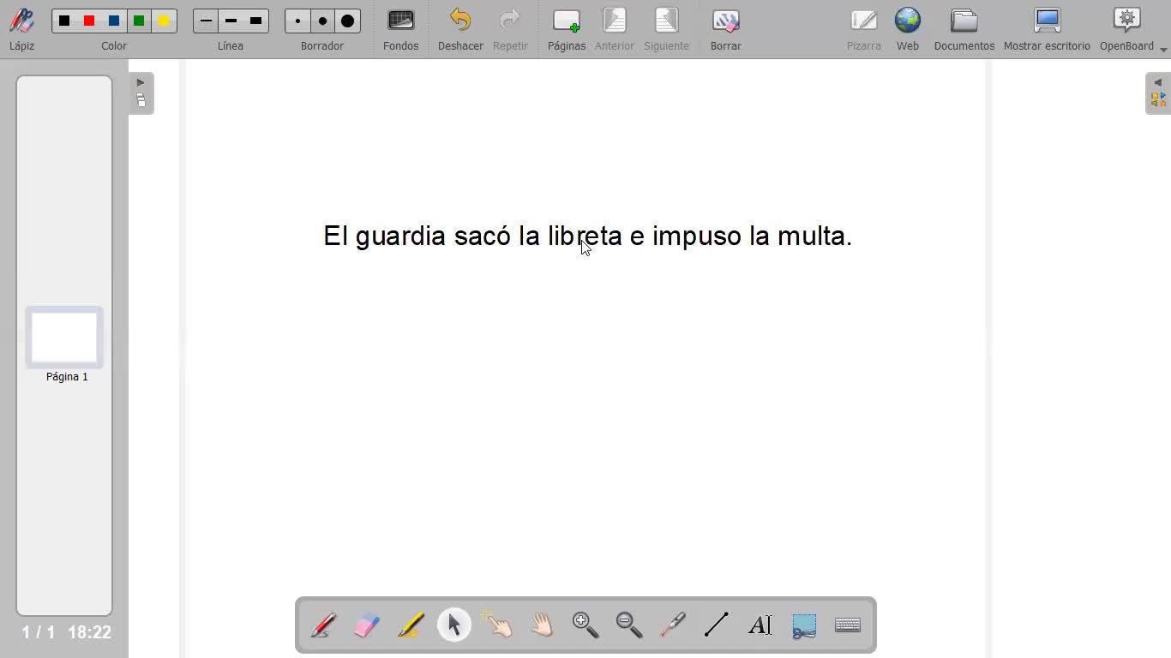Pick the red pen color

[x=89, y=21]
